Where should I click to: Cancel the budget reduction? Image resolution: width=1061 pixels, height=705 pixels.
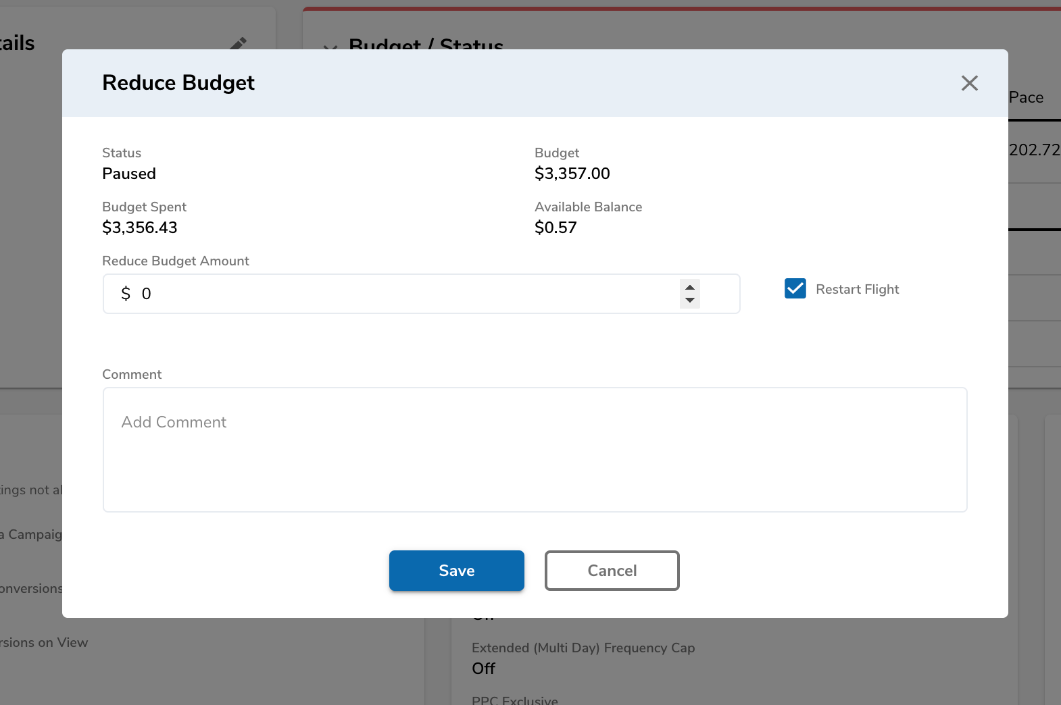(x=612, y=571)
